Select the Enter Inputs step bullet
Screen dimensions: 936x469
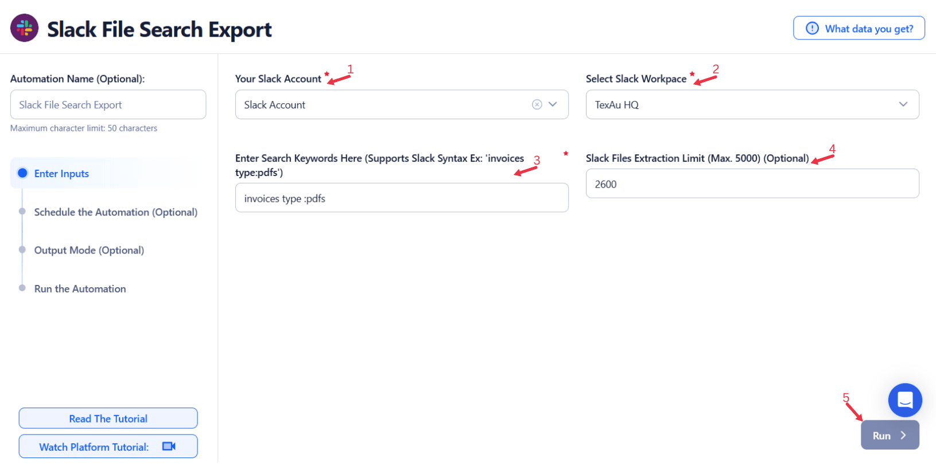coord(22,173)
